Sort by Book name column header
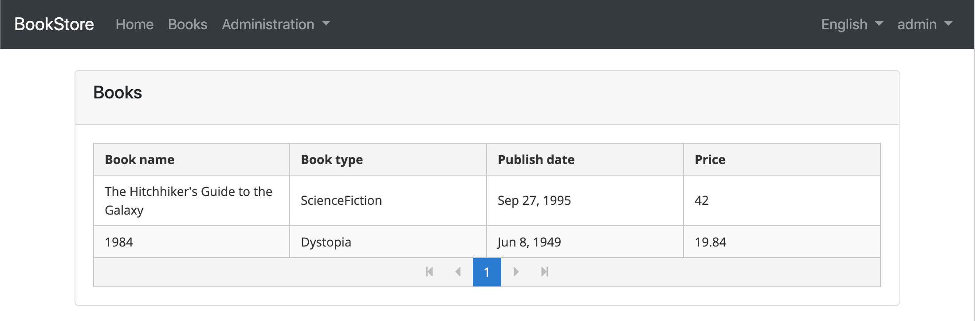 click(139, 160)
